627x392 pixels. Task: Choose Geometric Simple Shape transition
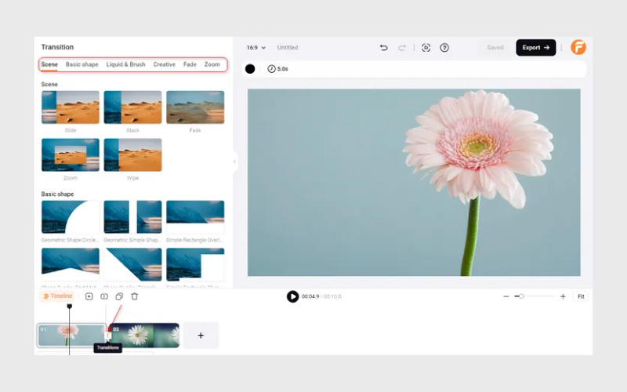132,217
